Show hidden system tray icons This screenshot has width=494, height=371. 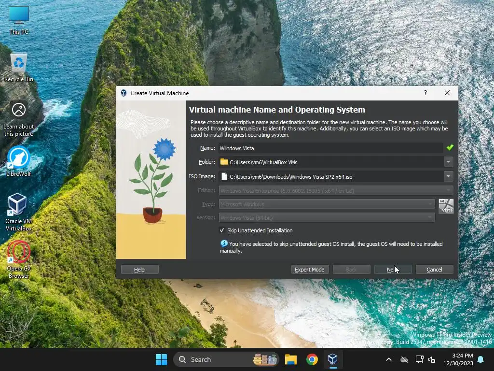click(389, 359)
